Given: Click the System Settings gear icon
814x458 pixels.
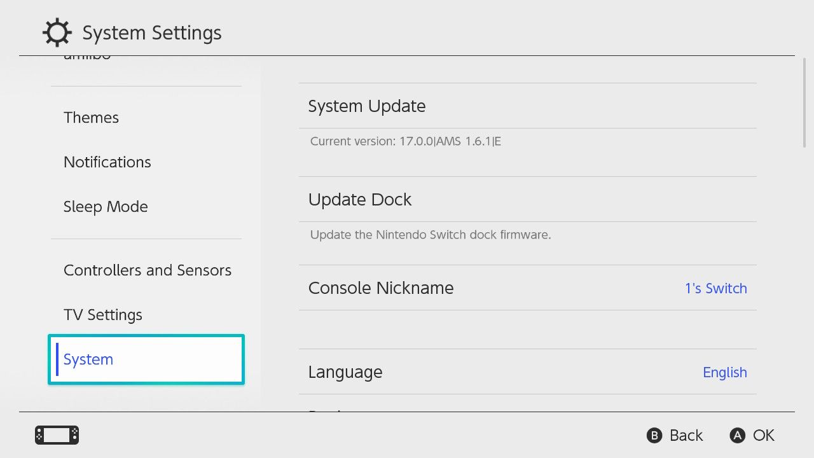Looking at the screenshot, I should pyautogui.click(x=57, y=32).
